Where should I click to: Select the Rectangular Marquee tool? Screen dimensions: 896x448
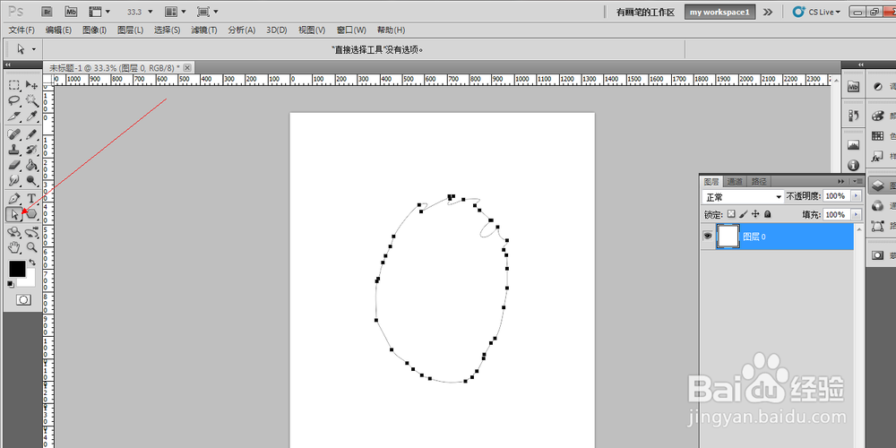tap(14, 85)
